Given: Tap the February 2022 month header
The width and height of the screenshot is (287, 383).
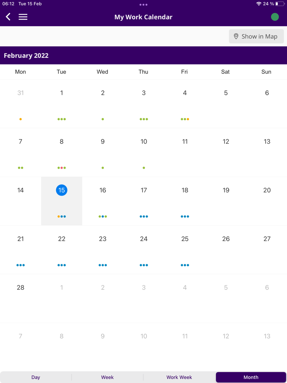Looking at the screenshot, I should [x=26, y=55].
